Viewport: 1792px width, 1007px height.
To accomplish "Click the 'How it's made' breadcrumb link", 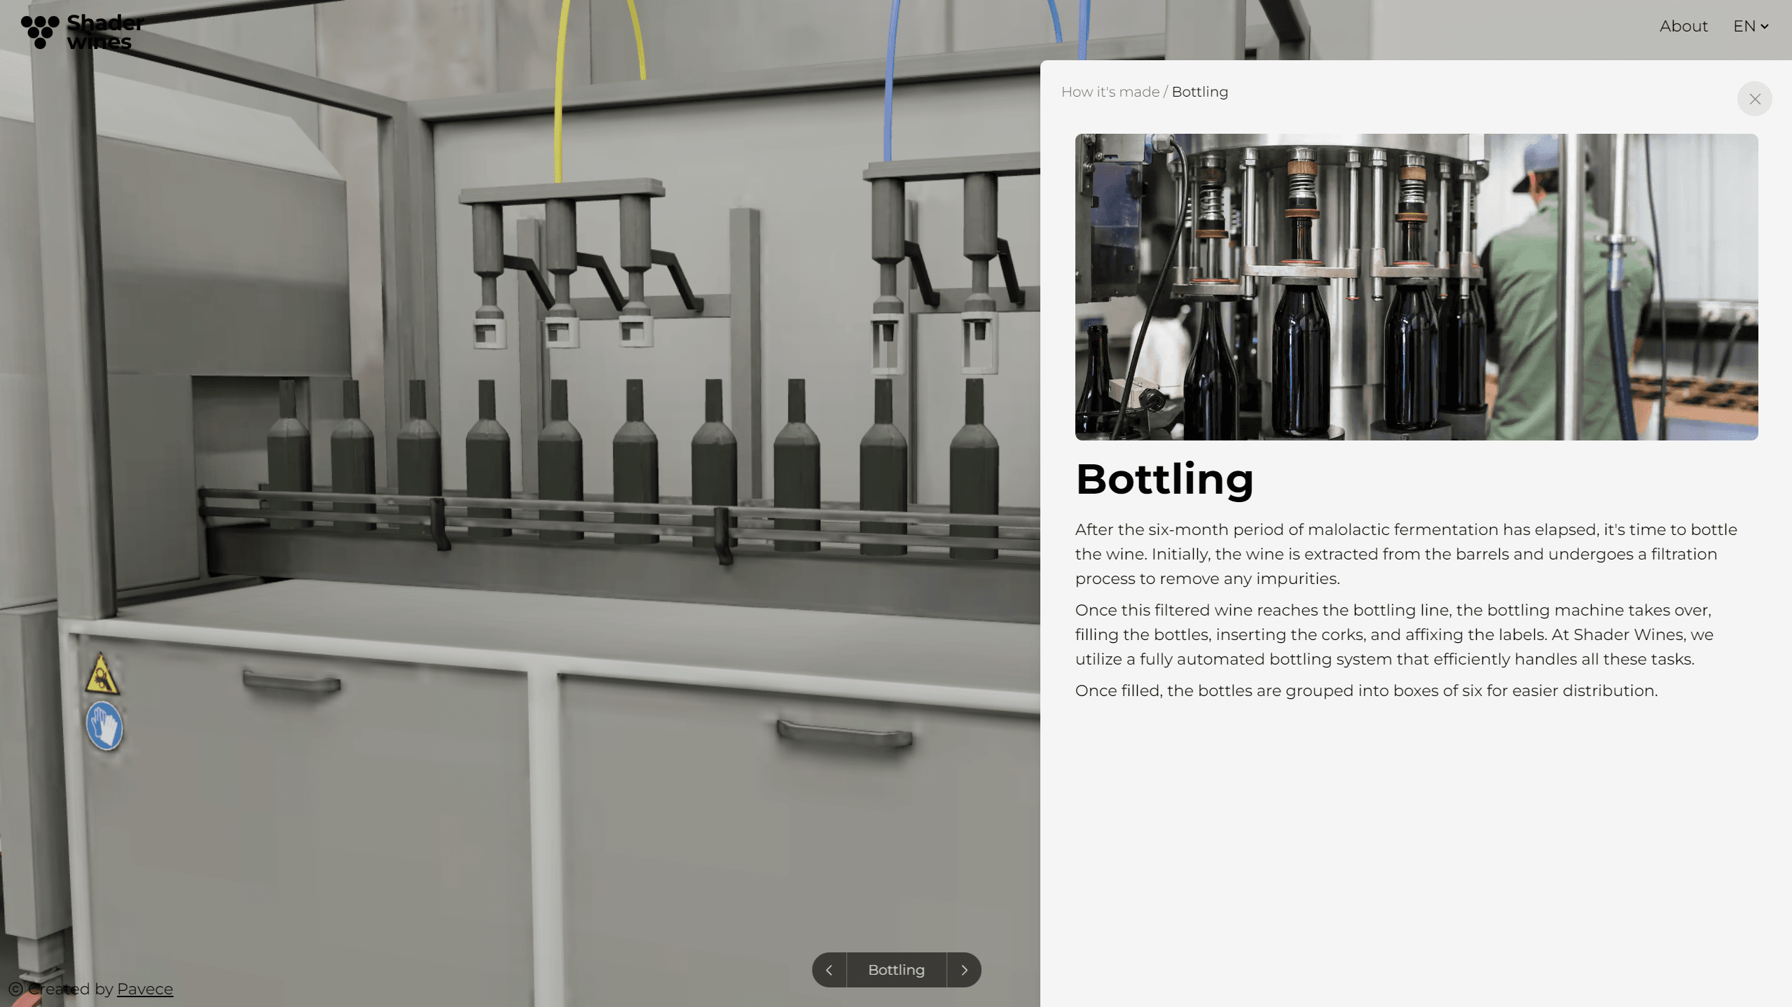I will click(1109, 91).
